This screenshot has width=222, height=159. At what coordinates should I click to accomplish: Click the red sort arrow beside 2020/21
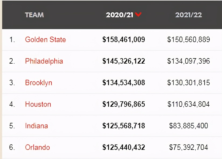(138, 15)
